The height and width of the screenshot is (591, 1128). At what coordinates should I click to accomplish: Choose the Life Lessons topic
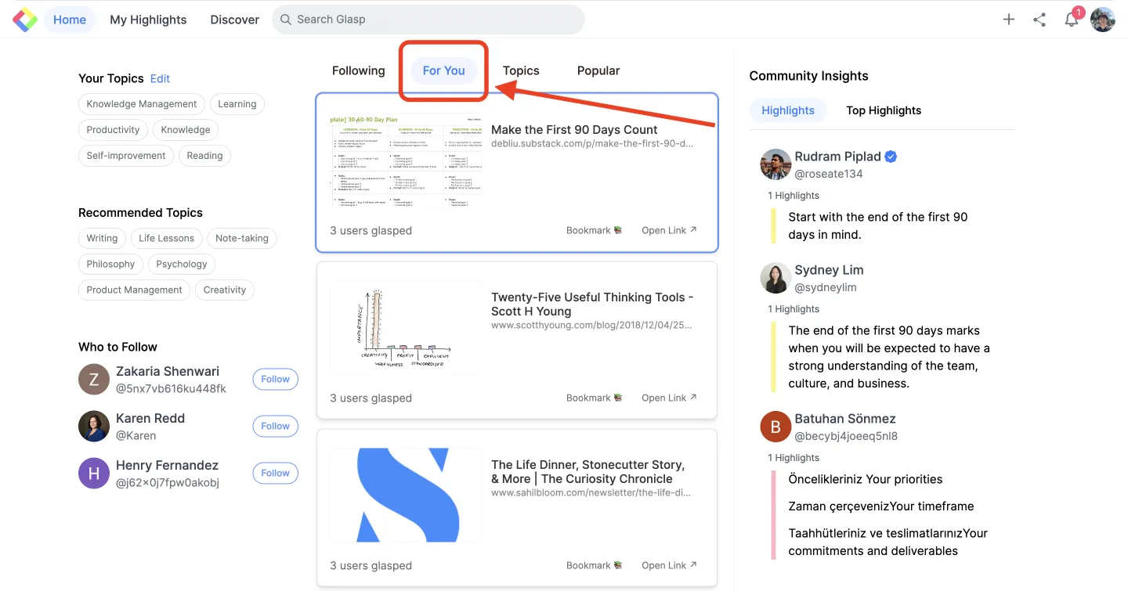tap(167, 238)
